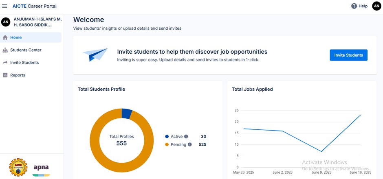The image size is (383, 179).
Task: Click the info icon next to Pending
Action: 190,144
